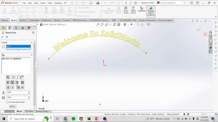Open SOLIDWORKS Resources home icon
218x122 pixels.
point(211,33)
